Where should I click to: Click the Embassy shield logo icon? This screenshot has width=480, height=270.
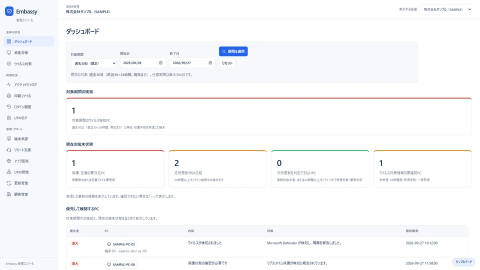[9, 11]
